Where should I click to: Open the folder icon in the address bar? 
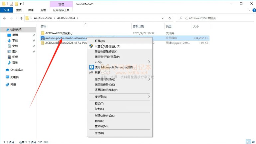(x=27, y=18)
